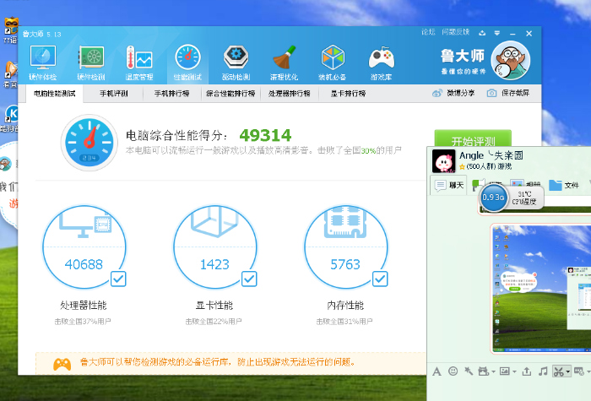Open the 硬件检测 hardware detection icon

click(x=91, y=62)
